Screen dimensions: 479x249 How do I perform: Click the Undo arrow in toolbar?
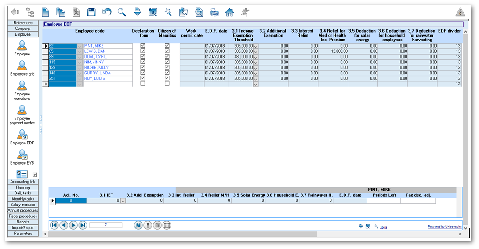click(x=107, y=12)
